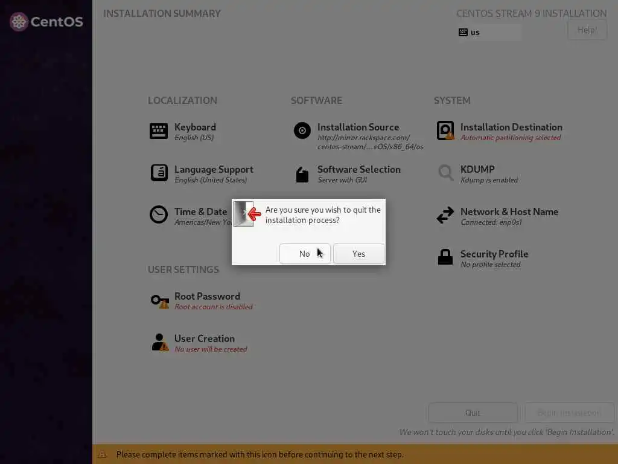
Task: Open the Root Password key icon
Action: pos(159,301)
